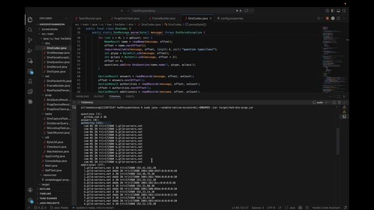This screenshot has width=374, height=210.
Task: Open the Extensions view with the badge
Action: click(30, 71)
